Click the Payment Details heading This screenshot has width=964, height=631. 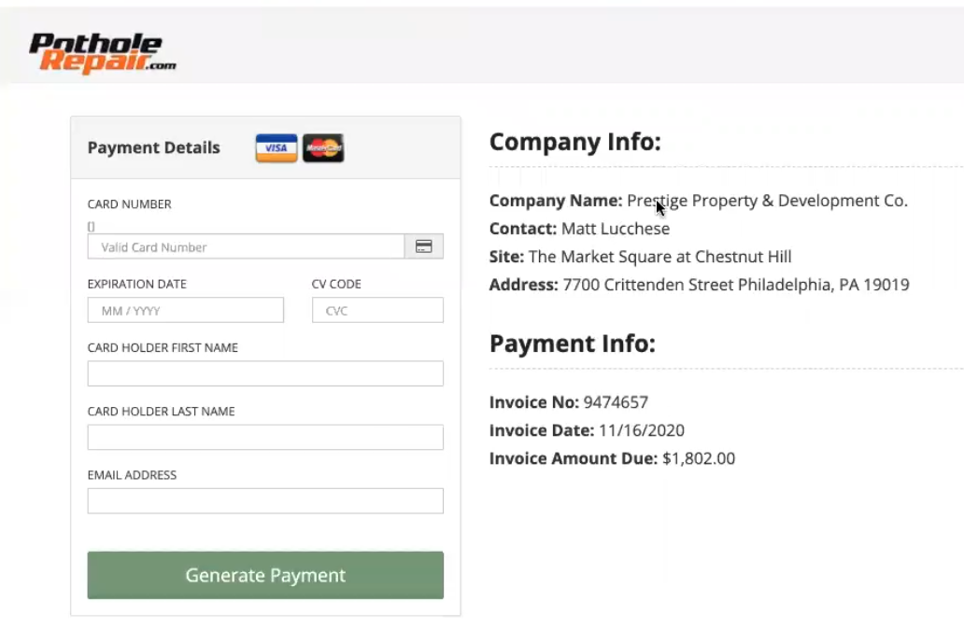[154, 148]
